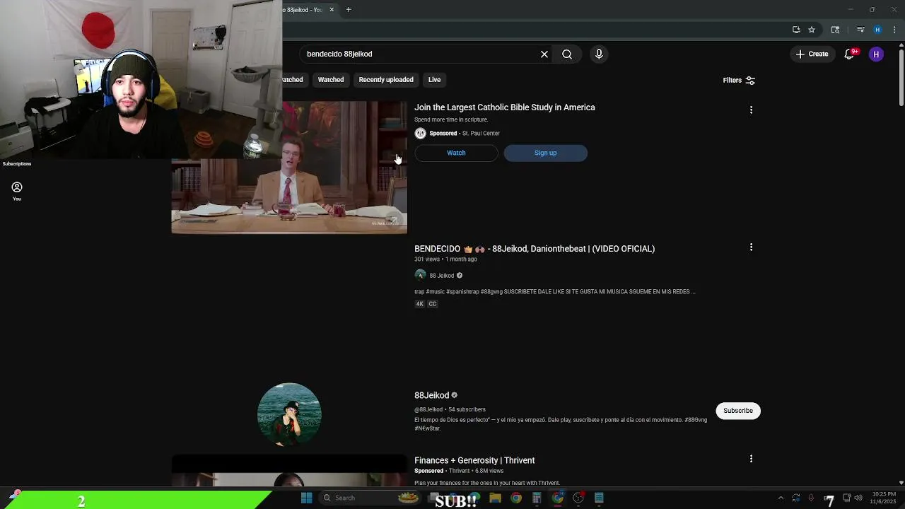Click the speaker volume tray icon
The image size is (905, 509).
click(x=858, y=498)
